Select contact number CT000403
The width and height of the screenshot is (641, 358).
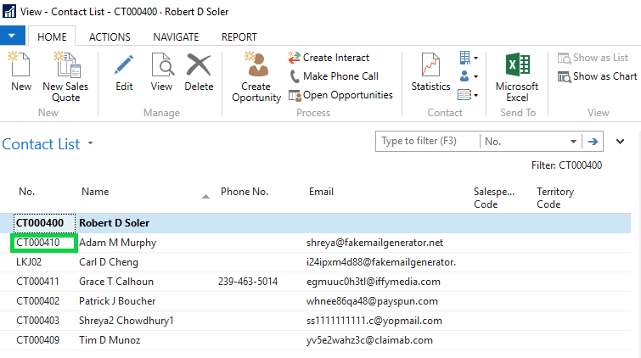38,321
